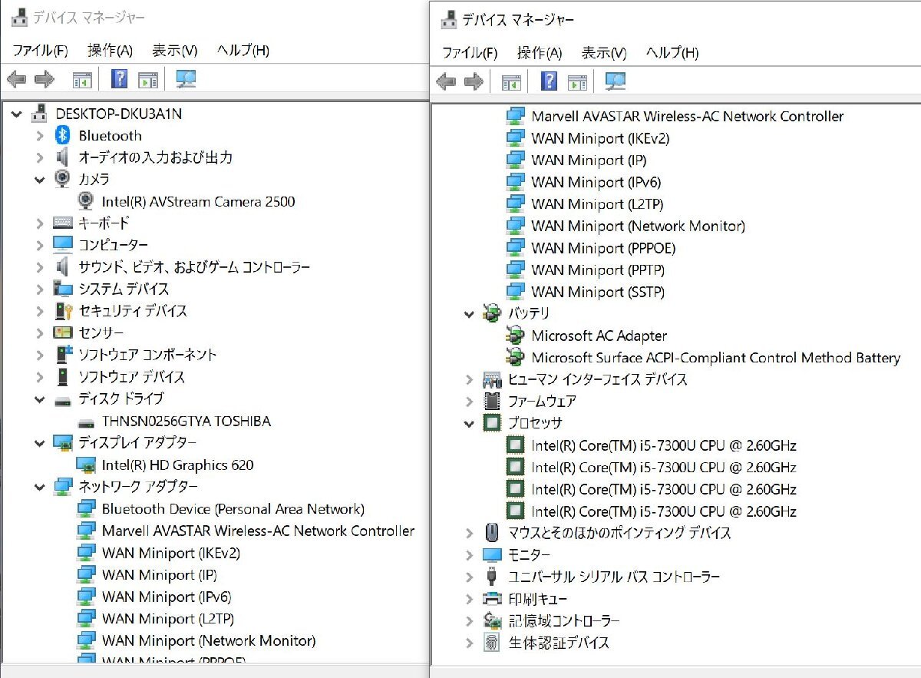921x678 pixels.
Task: Select WAN Miniport (Network Monitor) in right window
Action: pyautogui.click(x=638, y=227)
